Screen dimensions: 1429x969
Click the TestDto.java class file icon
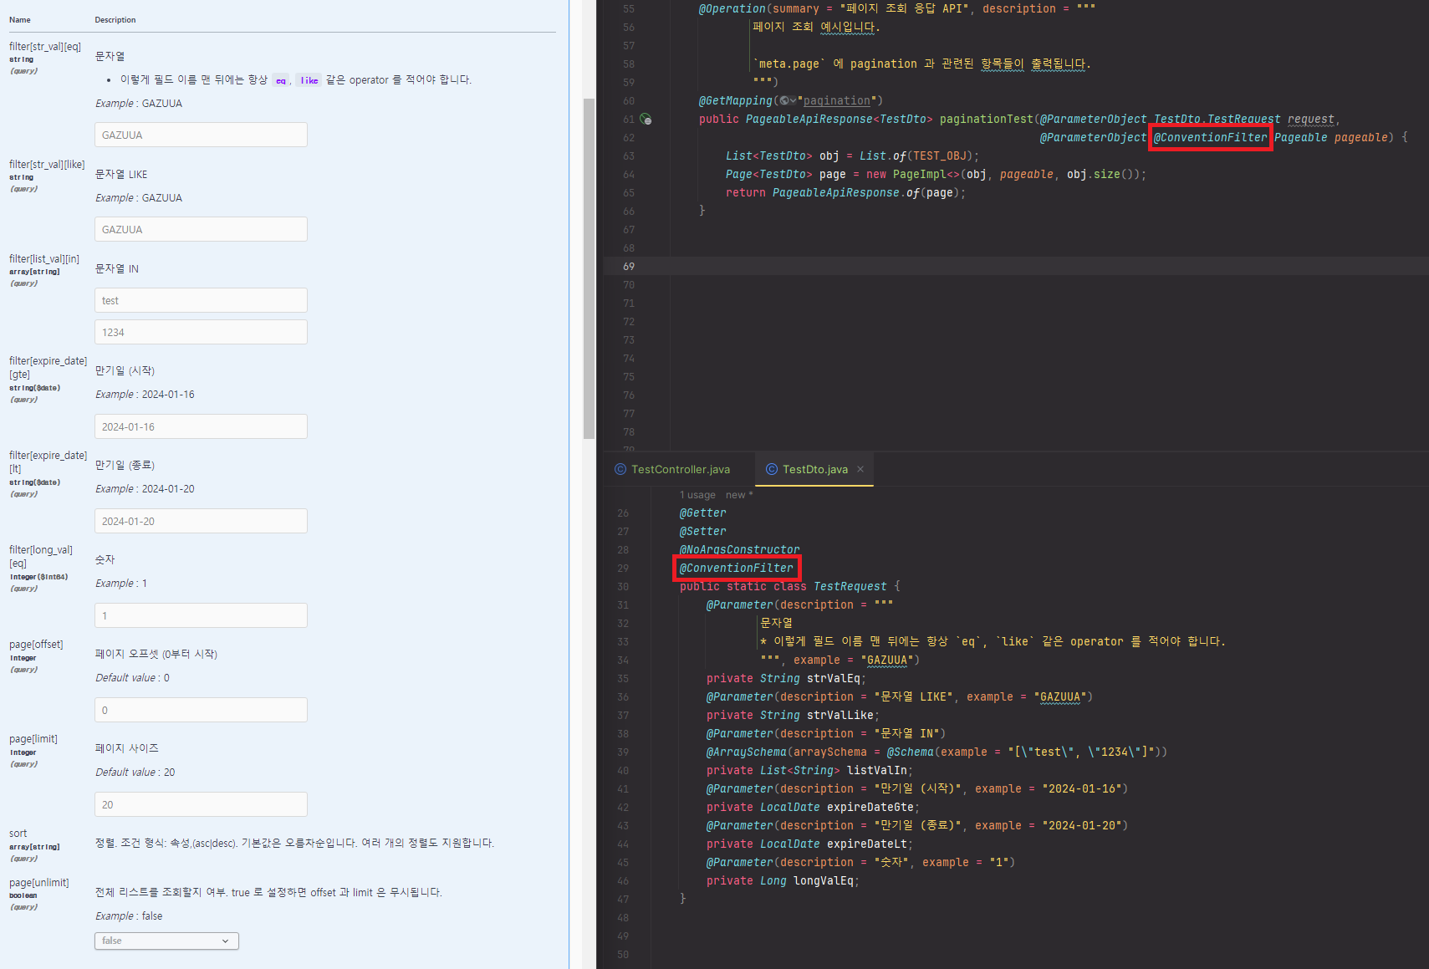click(x=772, y=470)
